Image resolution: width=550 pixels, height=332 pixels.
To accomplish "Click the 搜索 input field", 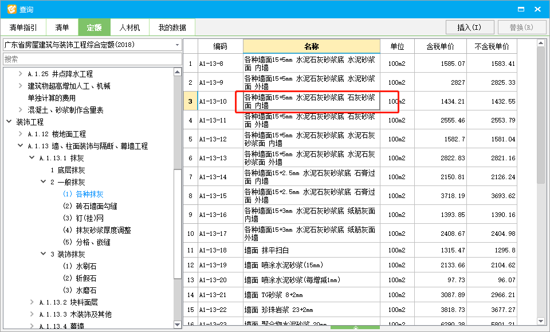I will [x=93, y=60].
